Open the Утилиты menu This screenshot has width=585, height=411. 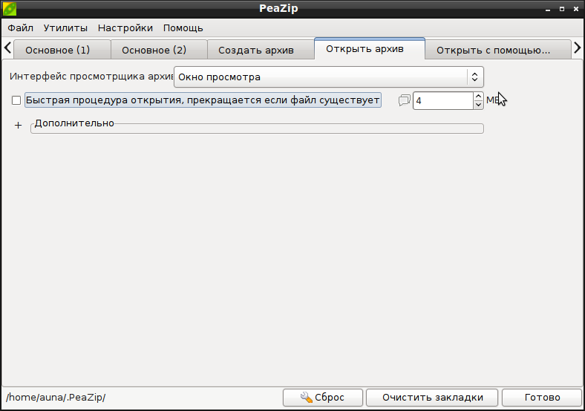[x=65, y=28]
